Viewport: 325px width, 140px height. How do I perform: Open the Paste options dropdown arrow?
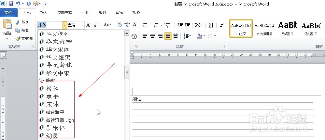point(7,39)
